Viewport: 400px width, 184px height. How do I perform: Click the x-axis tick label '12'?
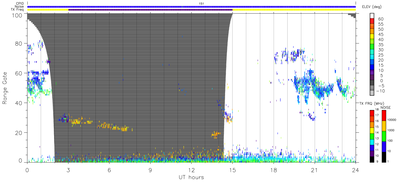click(191, 170)
